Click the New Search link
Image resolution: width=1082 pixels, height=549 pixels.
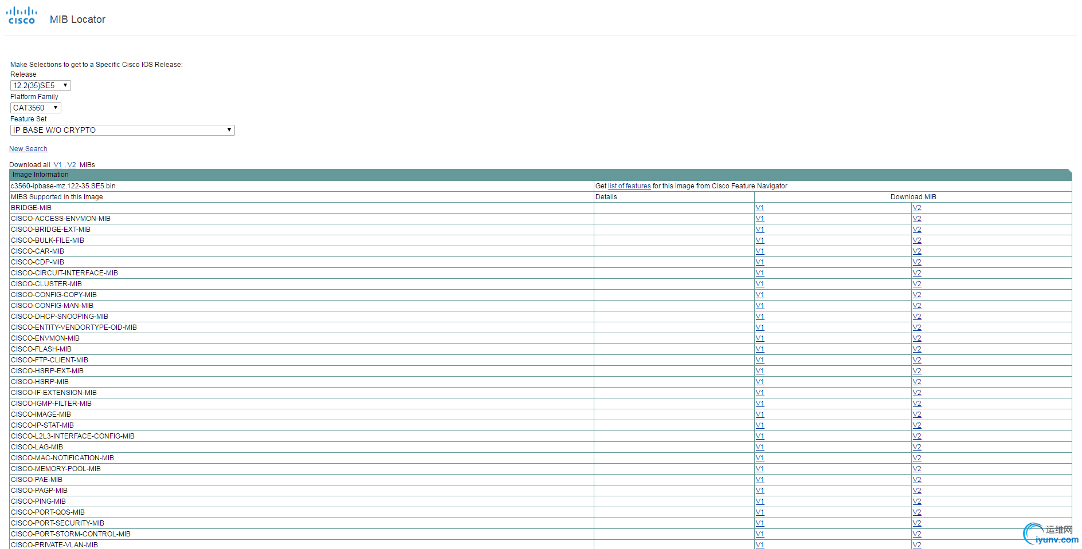tap(28, 149)
